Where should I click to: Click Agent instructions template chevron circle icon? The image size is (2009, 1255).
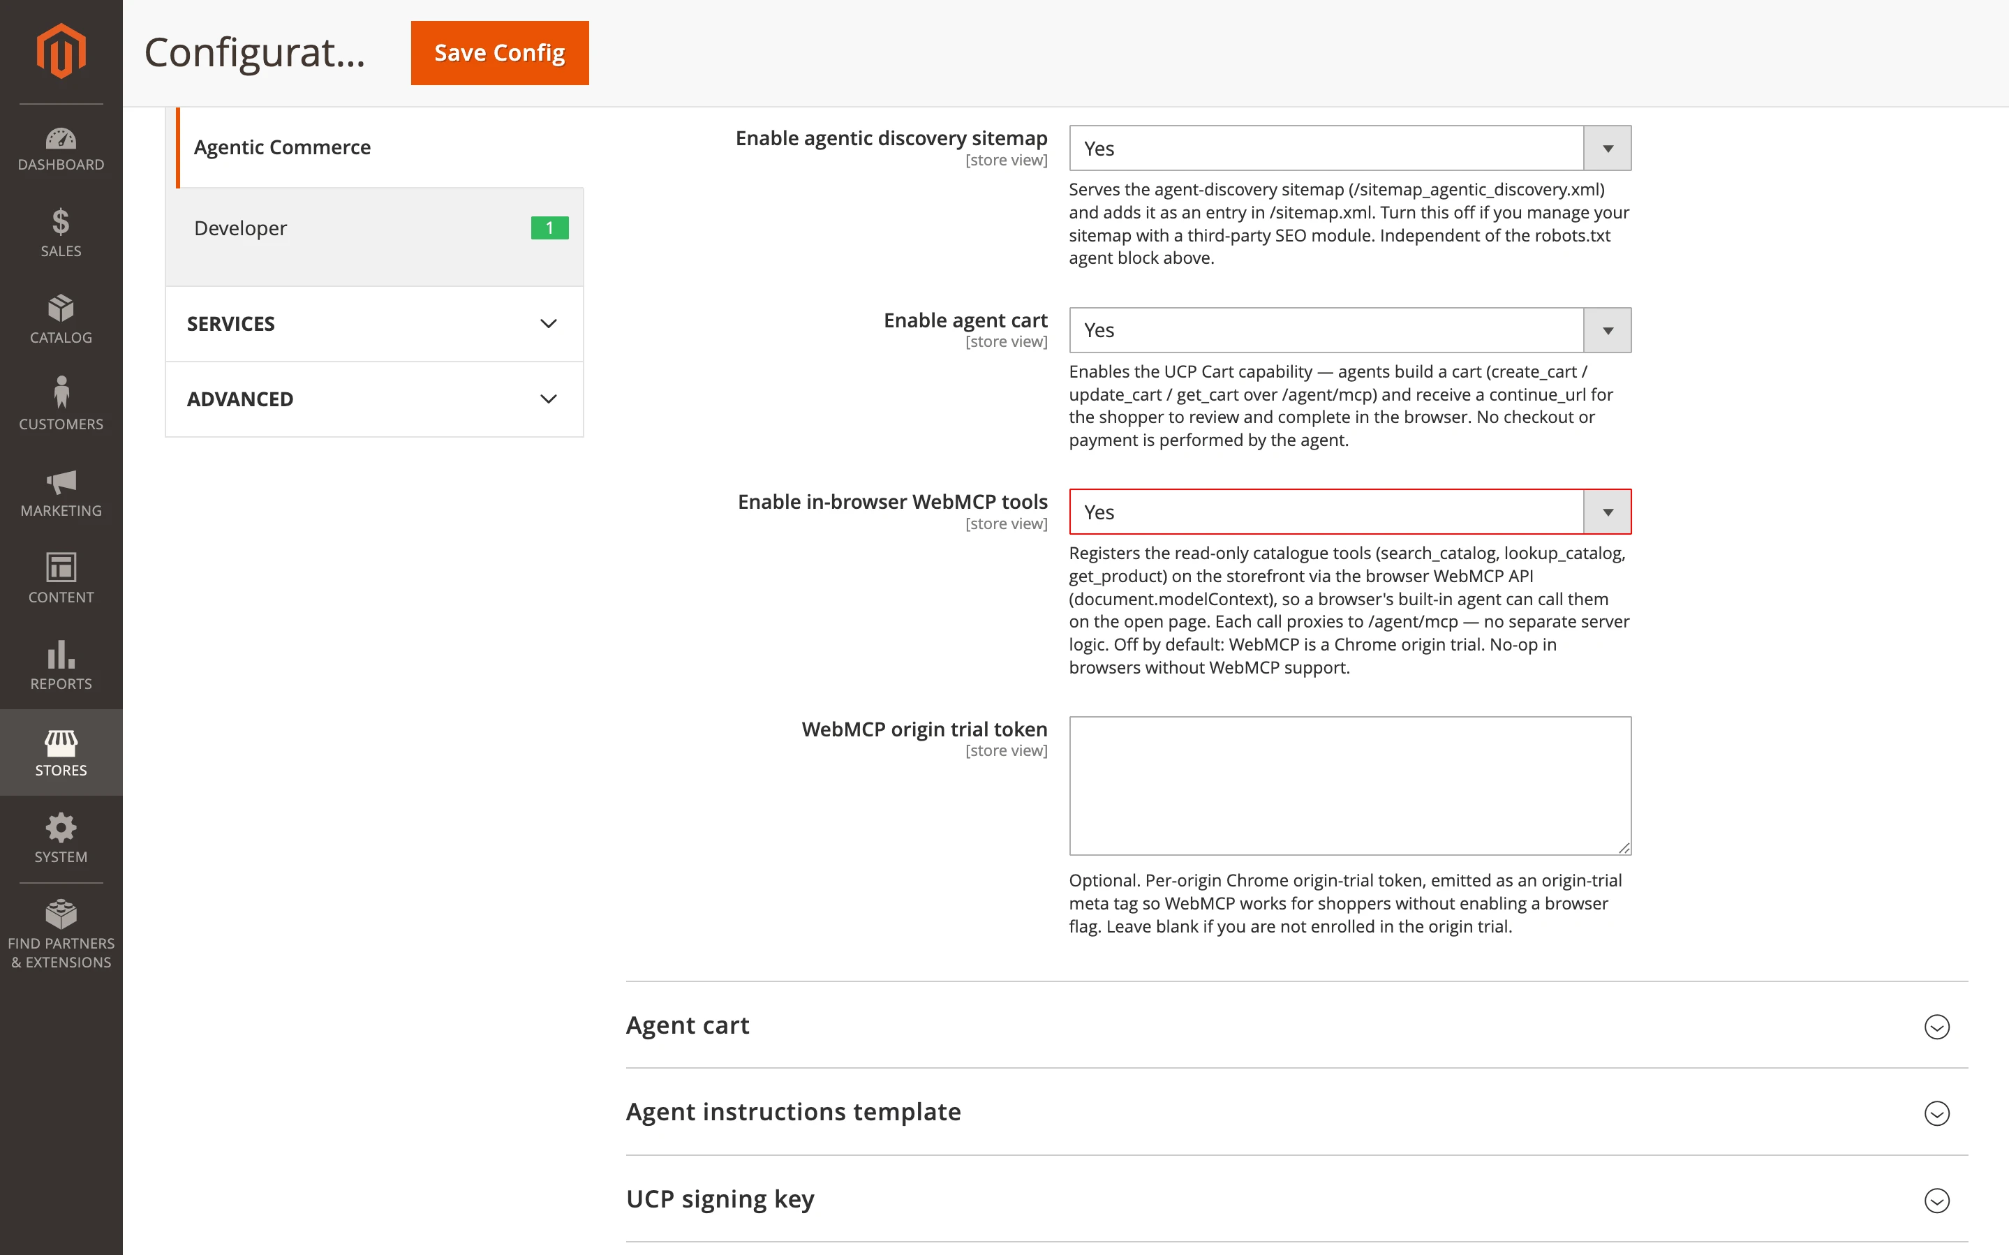click(x=1937, y=1113)
